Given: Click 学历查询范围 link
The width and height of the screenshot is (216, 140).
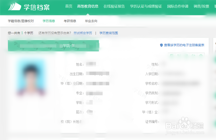Looking at the screenshot, I should [x=109, y=33].
